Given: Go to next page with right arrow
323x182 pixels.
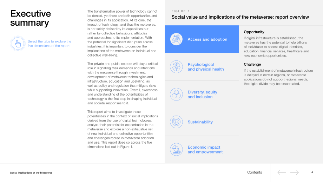Looking at the screenshot, I should coord(294,172).
